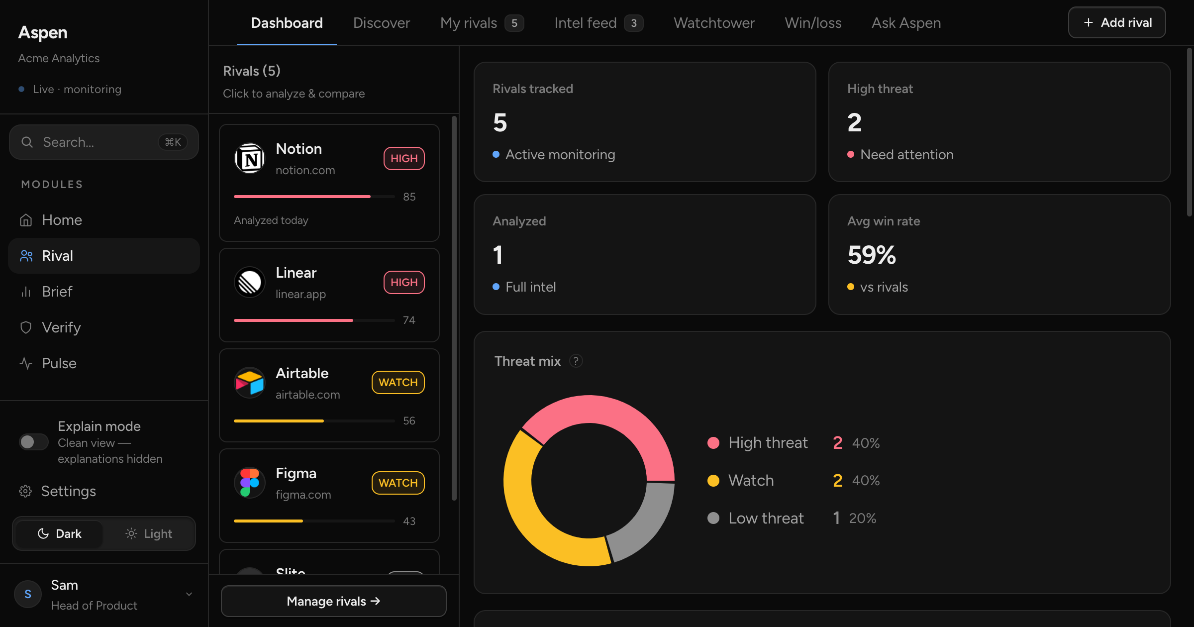The width and height of the screenshot is (1194, 627).
Task: Click the HIGH badge on Linear
Action: click(x=404, y=283)
